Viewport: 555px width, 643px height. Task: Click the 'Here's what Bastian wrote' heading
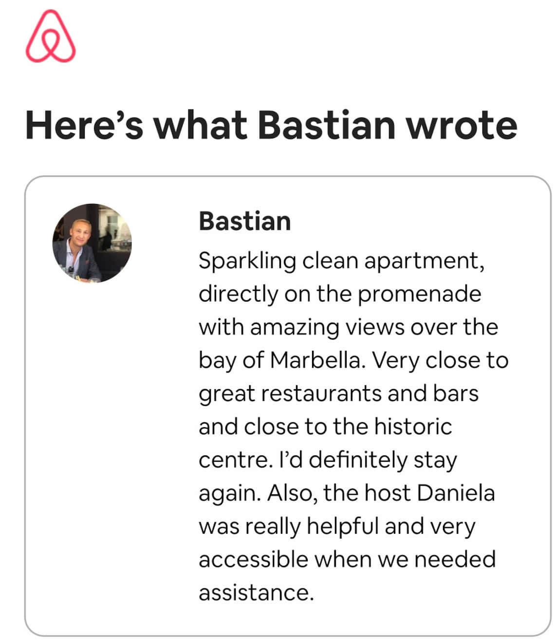271,125
